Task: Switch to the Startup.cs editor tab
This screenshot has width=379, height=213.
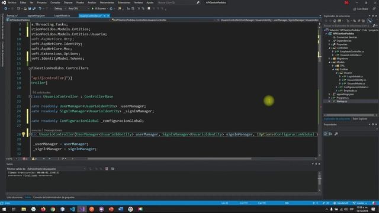Action: click(x=12, y=15)
